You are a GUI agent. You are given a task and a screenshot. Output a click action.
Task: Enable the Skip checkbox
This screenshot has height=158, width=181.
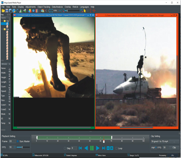coord(65,148)
